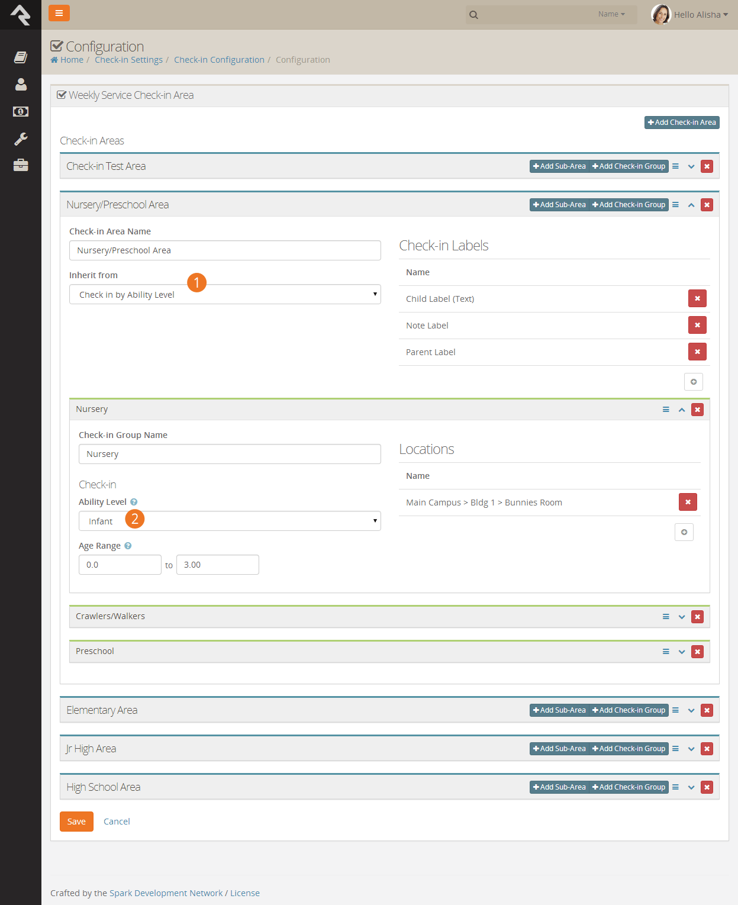The image size is (738, 905).
Task: Open the wrench tools icon in sidebar
Action: [x=21, y=139]
